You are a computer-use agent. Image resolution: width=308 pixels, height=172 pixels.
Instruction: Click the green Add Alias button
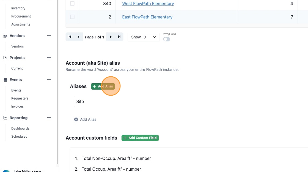click(x=103, y=86)
